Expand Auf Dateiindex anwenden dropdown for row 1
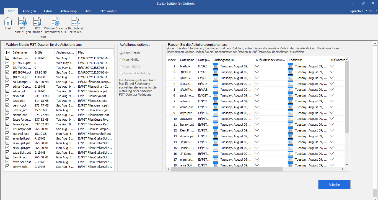The width and height of the screenshot is (378, 200). pyautogui.click(x=257, y=66)
